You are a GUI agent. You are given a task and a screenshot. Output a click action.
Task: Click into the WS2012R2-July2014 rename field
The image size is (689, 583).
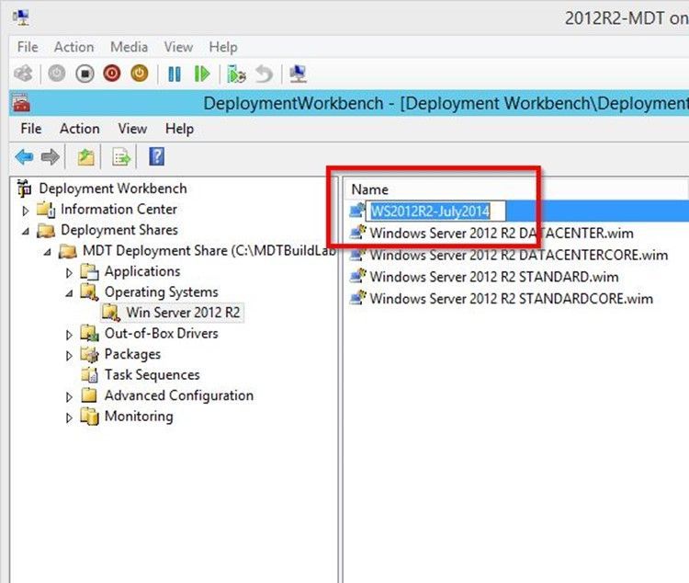[x=435, y=211]
